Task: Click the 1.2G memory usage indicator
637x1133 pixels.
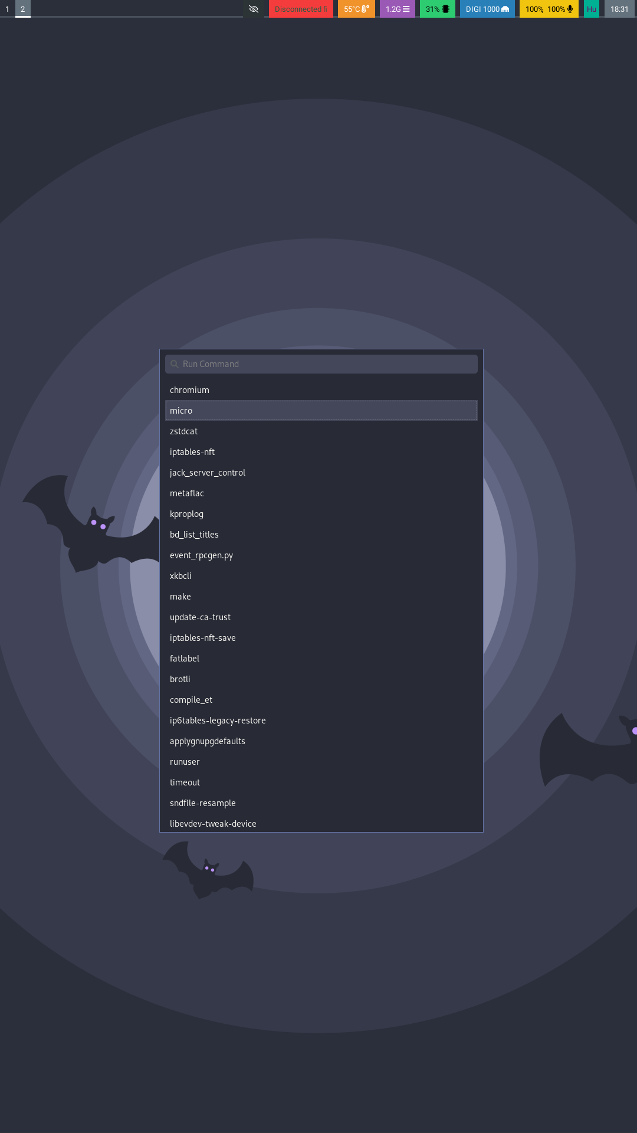Action: 398,9
